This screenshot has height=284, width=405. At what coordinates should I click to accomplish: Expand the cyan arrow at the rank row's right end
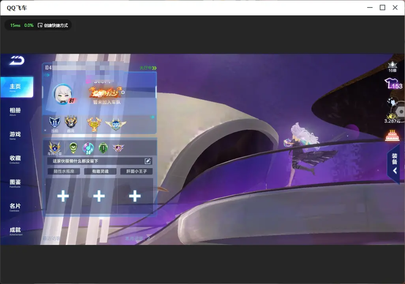pos(152,117)
